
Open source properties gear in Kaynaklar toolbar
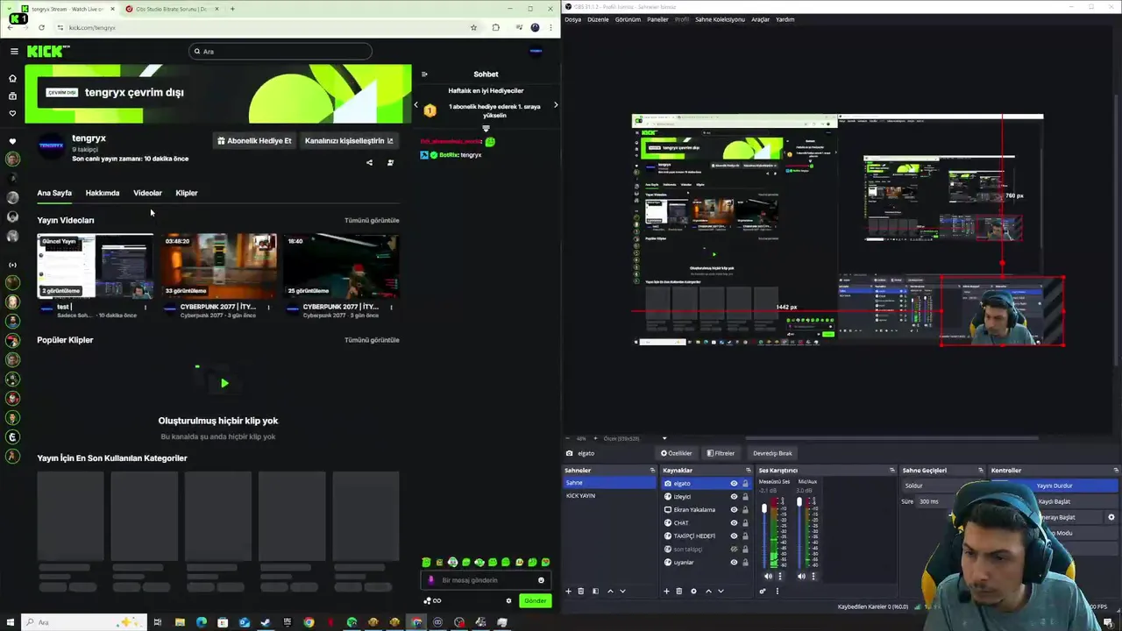[693, 591]
